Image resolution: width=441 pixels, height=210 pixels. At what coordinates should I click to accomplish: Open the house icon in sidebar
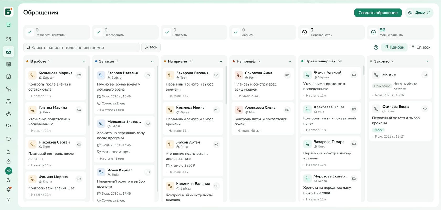click(x=9, y=161)
